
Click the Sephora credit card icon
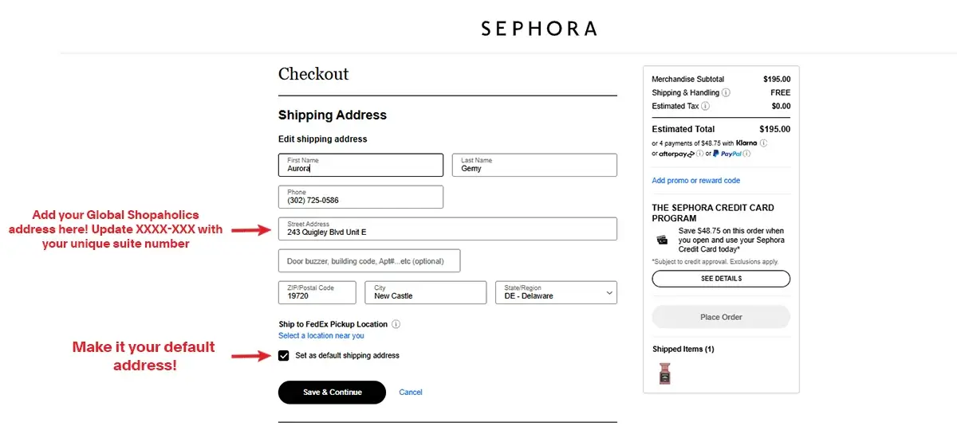(x=662, y=239)
